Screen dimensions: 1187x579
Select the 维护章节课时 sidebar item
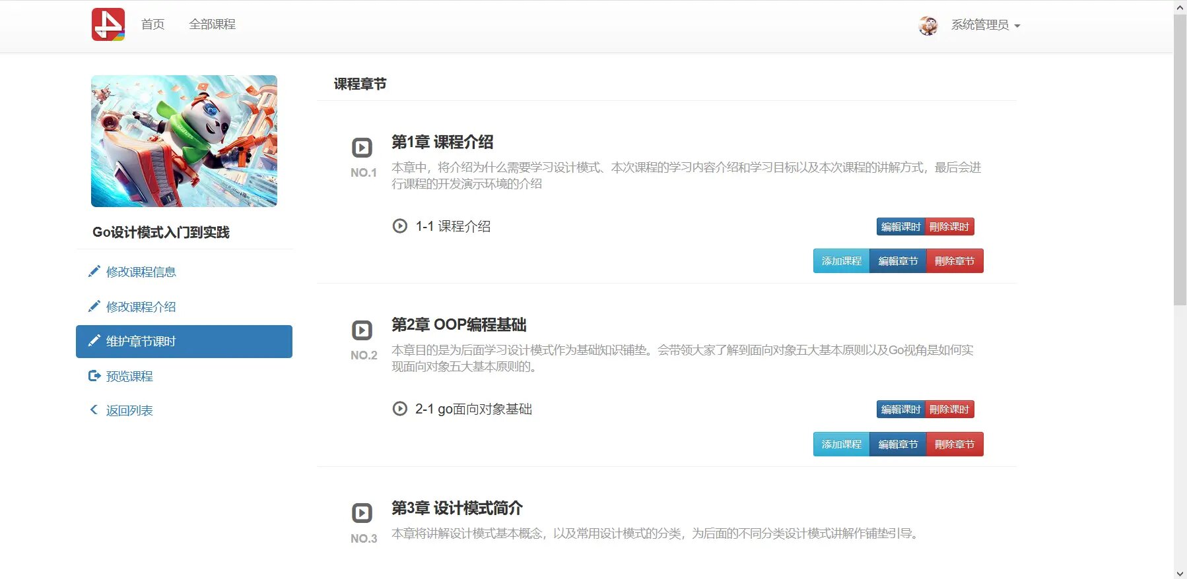tap(184, 342)
